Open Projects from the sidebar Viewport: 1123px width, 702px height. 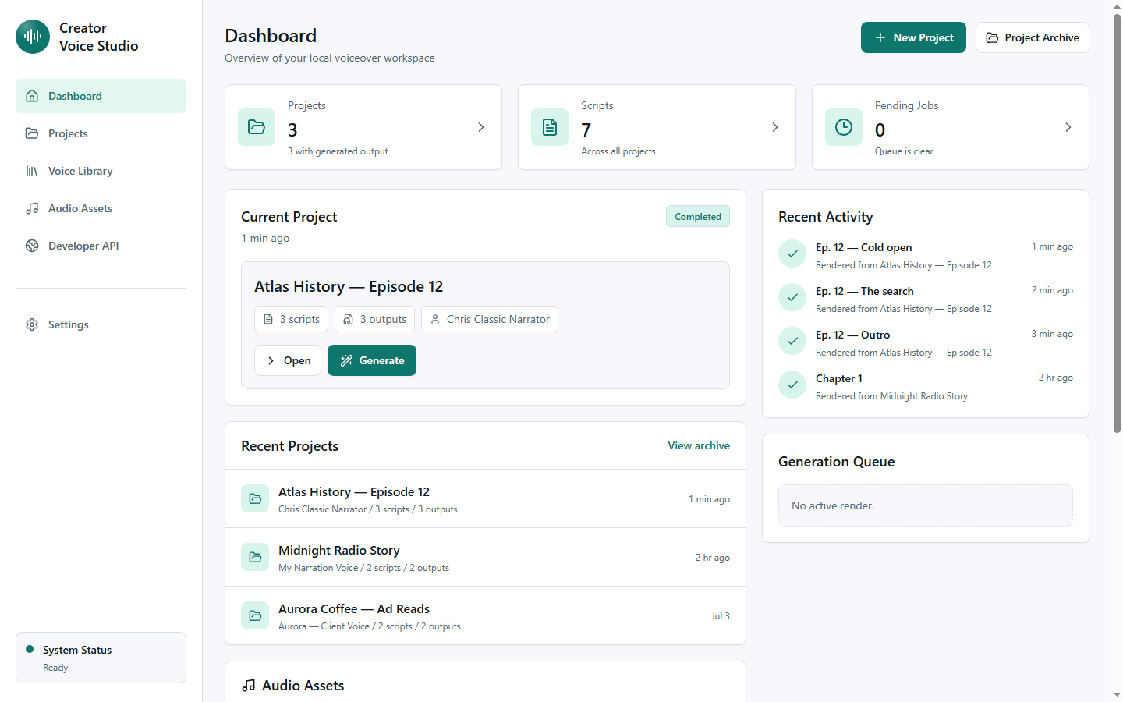tap(101, 133)
